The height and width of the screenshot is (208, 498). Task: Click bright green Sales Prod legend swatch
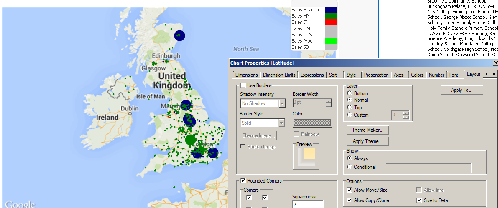tap(331, 41)
